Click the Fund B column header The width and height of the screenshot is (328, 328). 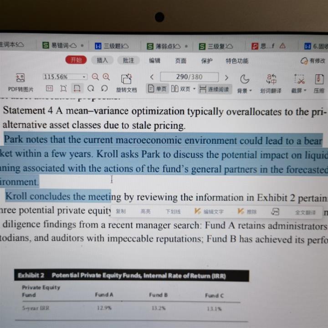pyautogui.click(x=159, y=295)
